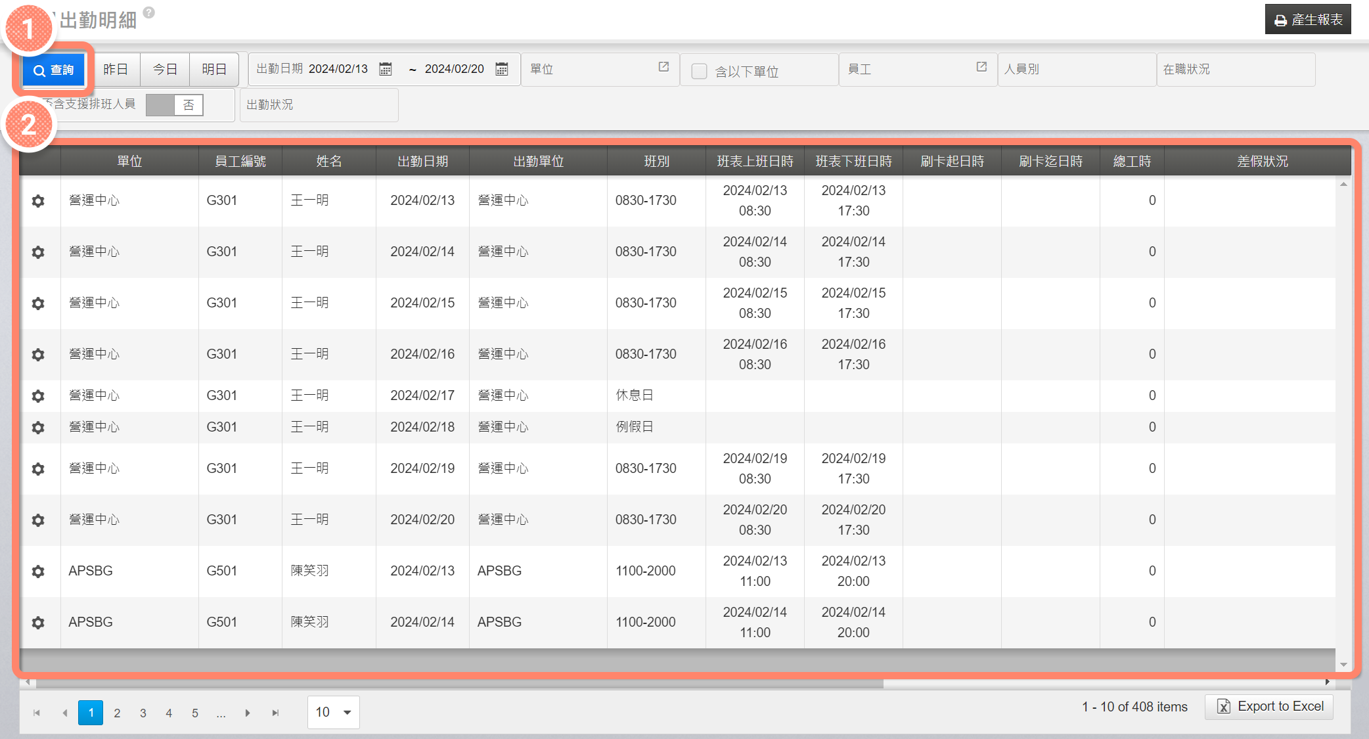Click the horizontal scrollbar under the table
The width and height of the screenshot is (1369, 739).
tap(460, 683)
